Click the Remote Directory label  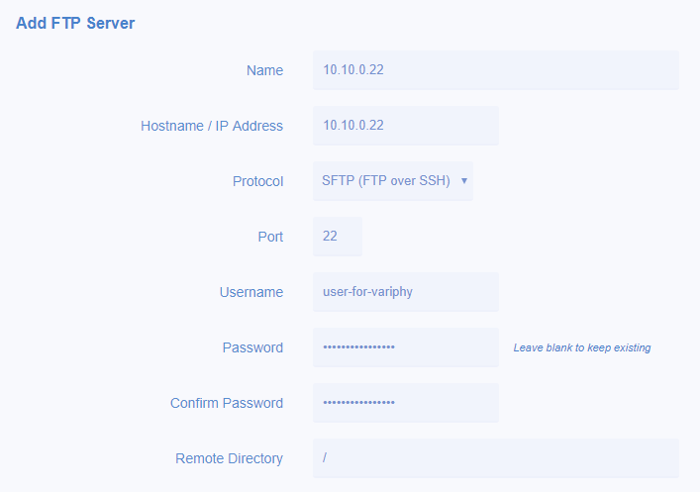[229, 458]
